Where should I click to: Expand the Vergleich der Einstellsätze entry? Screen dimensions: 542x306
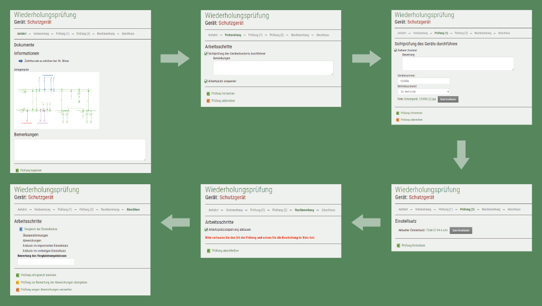(42, 229)
